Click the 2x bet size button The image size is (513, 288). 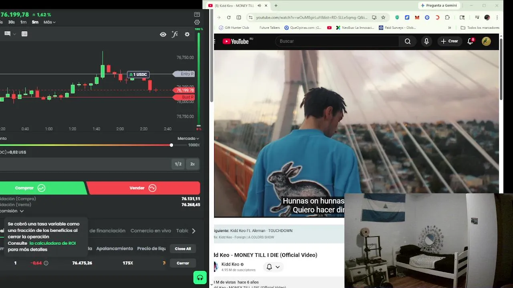point(192,164)
